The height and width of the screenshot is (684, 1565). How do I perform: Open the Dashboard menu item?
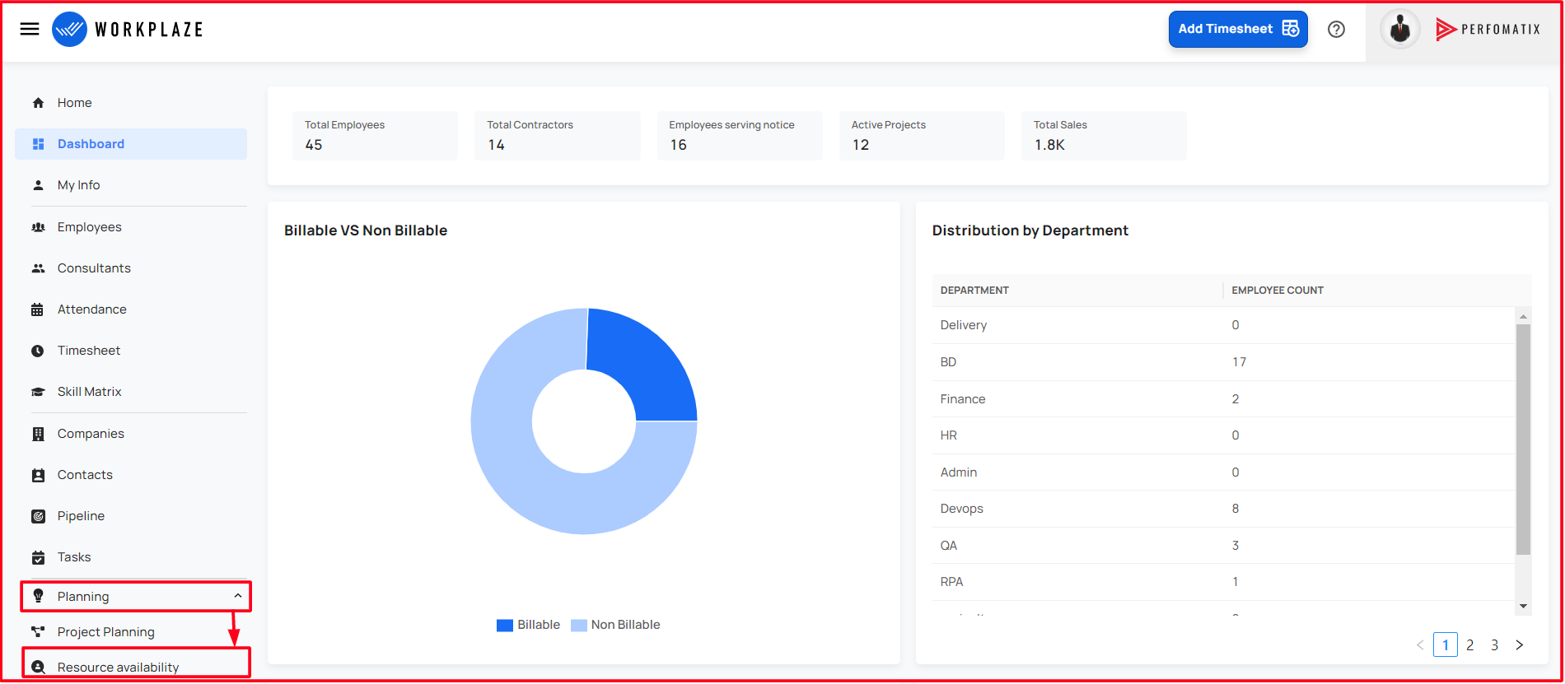131,144
